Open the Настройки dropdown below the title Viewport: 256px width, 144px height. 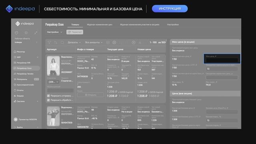(54, 32)
